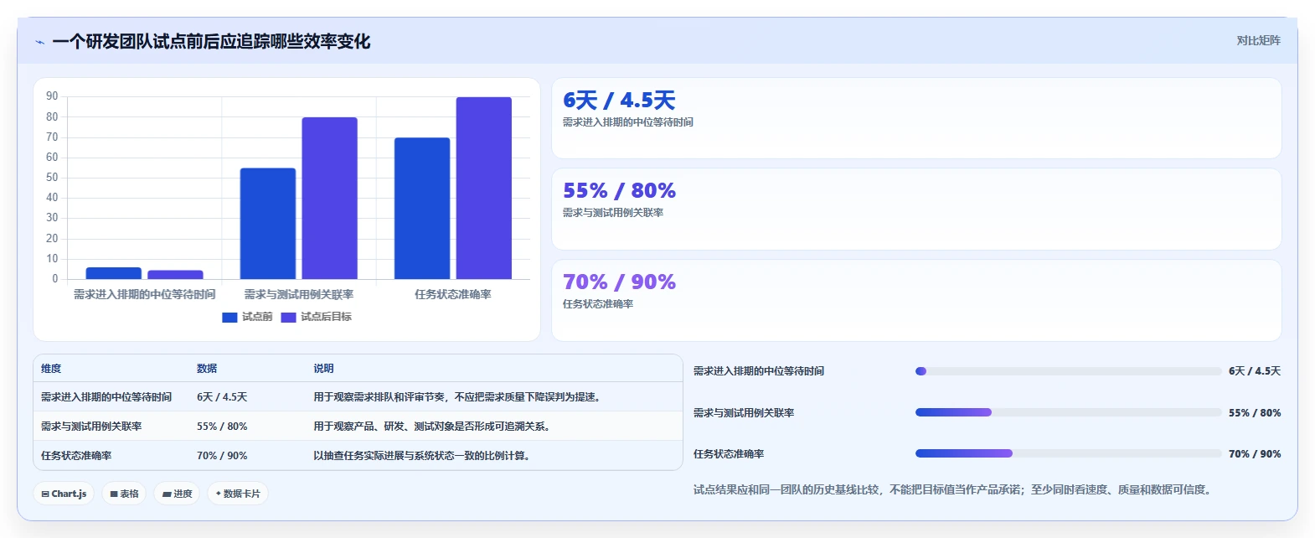The height and width of the screenshot is (538, 1315).
Task: Click the 试点前 bar for 任务状态准确率
Action: [422, 209]
